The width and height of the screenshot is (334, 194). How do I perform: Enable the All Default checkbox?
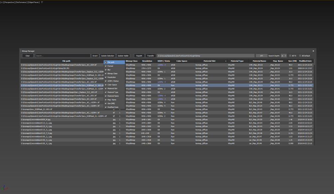(300, 56)
